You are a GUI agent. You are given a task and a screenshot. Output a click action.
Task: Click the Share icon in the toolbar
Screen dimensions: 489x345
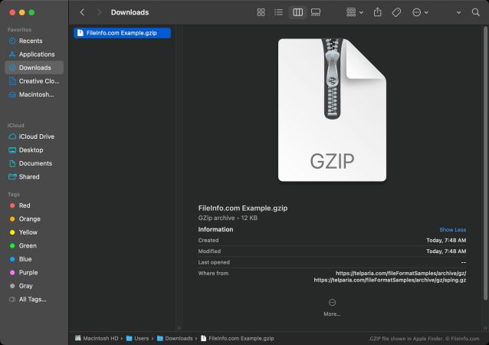tap(378, 12)
